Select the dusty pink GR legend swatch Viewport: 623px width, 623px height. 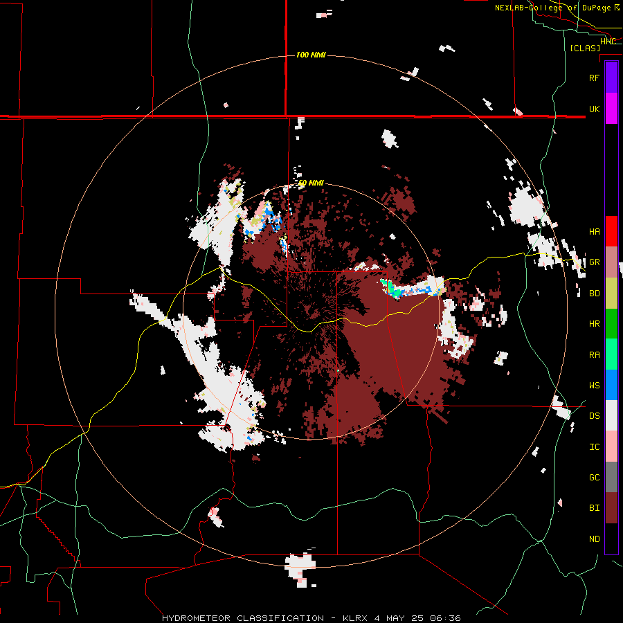coord(611,262)
